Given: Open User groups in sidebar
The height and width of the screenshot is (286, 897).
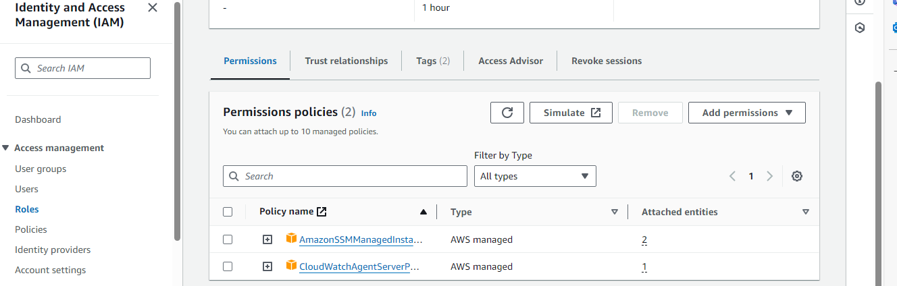Looking at the screenshot, I should click(41, 169).
